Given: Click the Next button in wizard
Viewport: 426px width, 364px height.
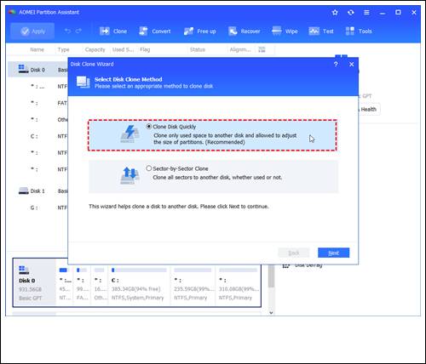Looking at the screenshot, I should pos(333,253).
